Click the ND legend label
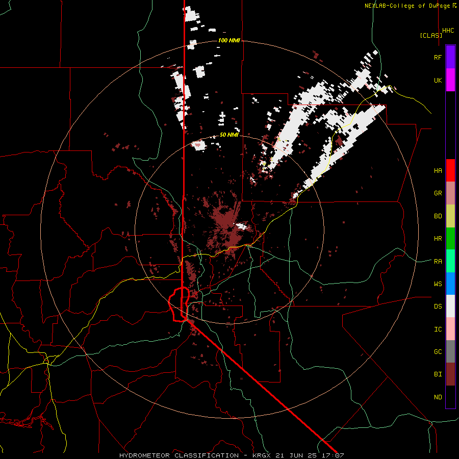 (x=438, y=397)
